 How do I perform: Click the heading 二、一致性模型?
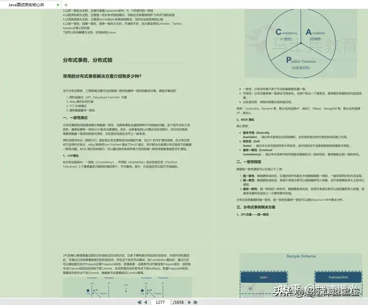pyautogui.click(x=249, y=161)
